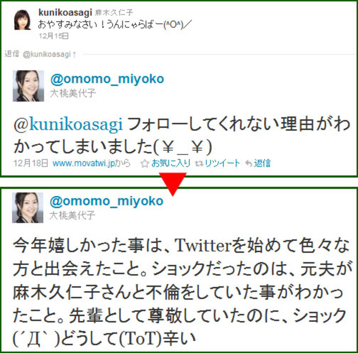This screenshot has width=358, height=353.
Task: Click the favorite star icon
Action: click(145, 164)
